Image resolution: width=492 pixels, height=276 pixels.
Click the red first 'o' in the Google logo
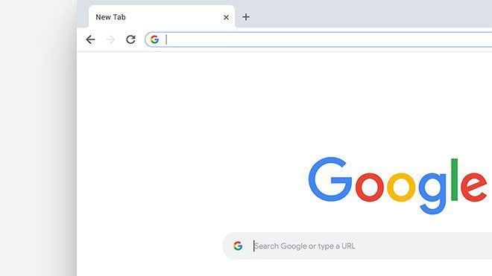click(369, 187)
